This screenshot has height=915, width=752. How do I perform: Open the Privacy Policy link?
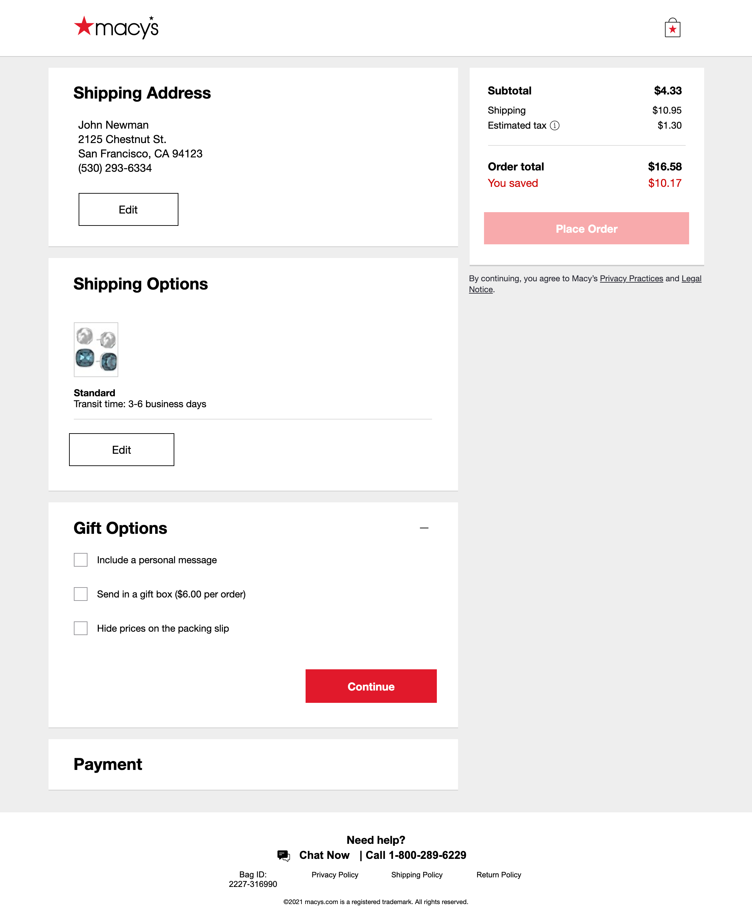[x=334, y=875]
